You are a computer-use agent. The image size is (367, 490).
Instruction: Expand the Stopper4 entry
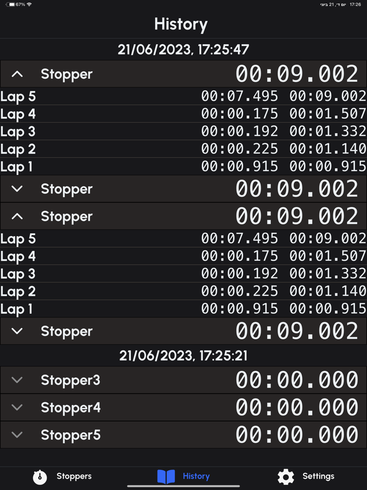17,407
